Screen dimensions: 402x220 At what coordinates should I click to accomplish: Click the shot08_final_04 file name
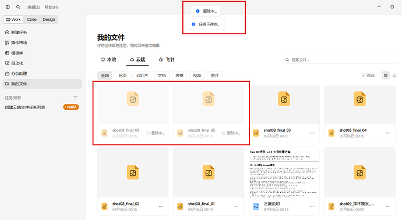coord(353,130)
